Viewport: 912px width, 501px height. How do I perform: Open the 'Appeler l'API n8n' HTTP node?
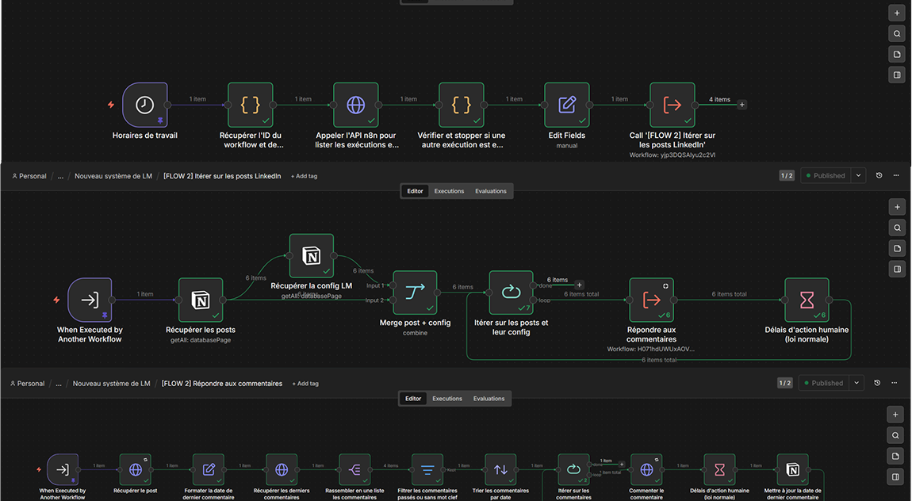pyautogui.click(x=356, y=105)
